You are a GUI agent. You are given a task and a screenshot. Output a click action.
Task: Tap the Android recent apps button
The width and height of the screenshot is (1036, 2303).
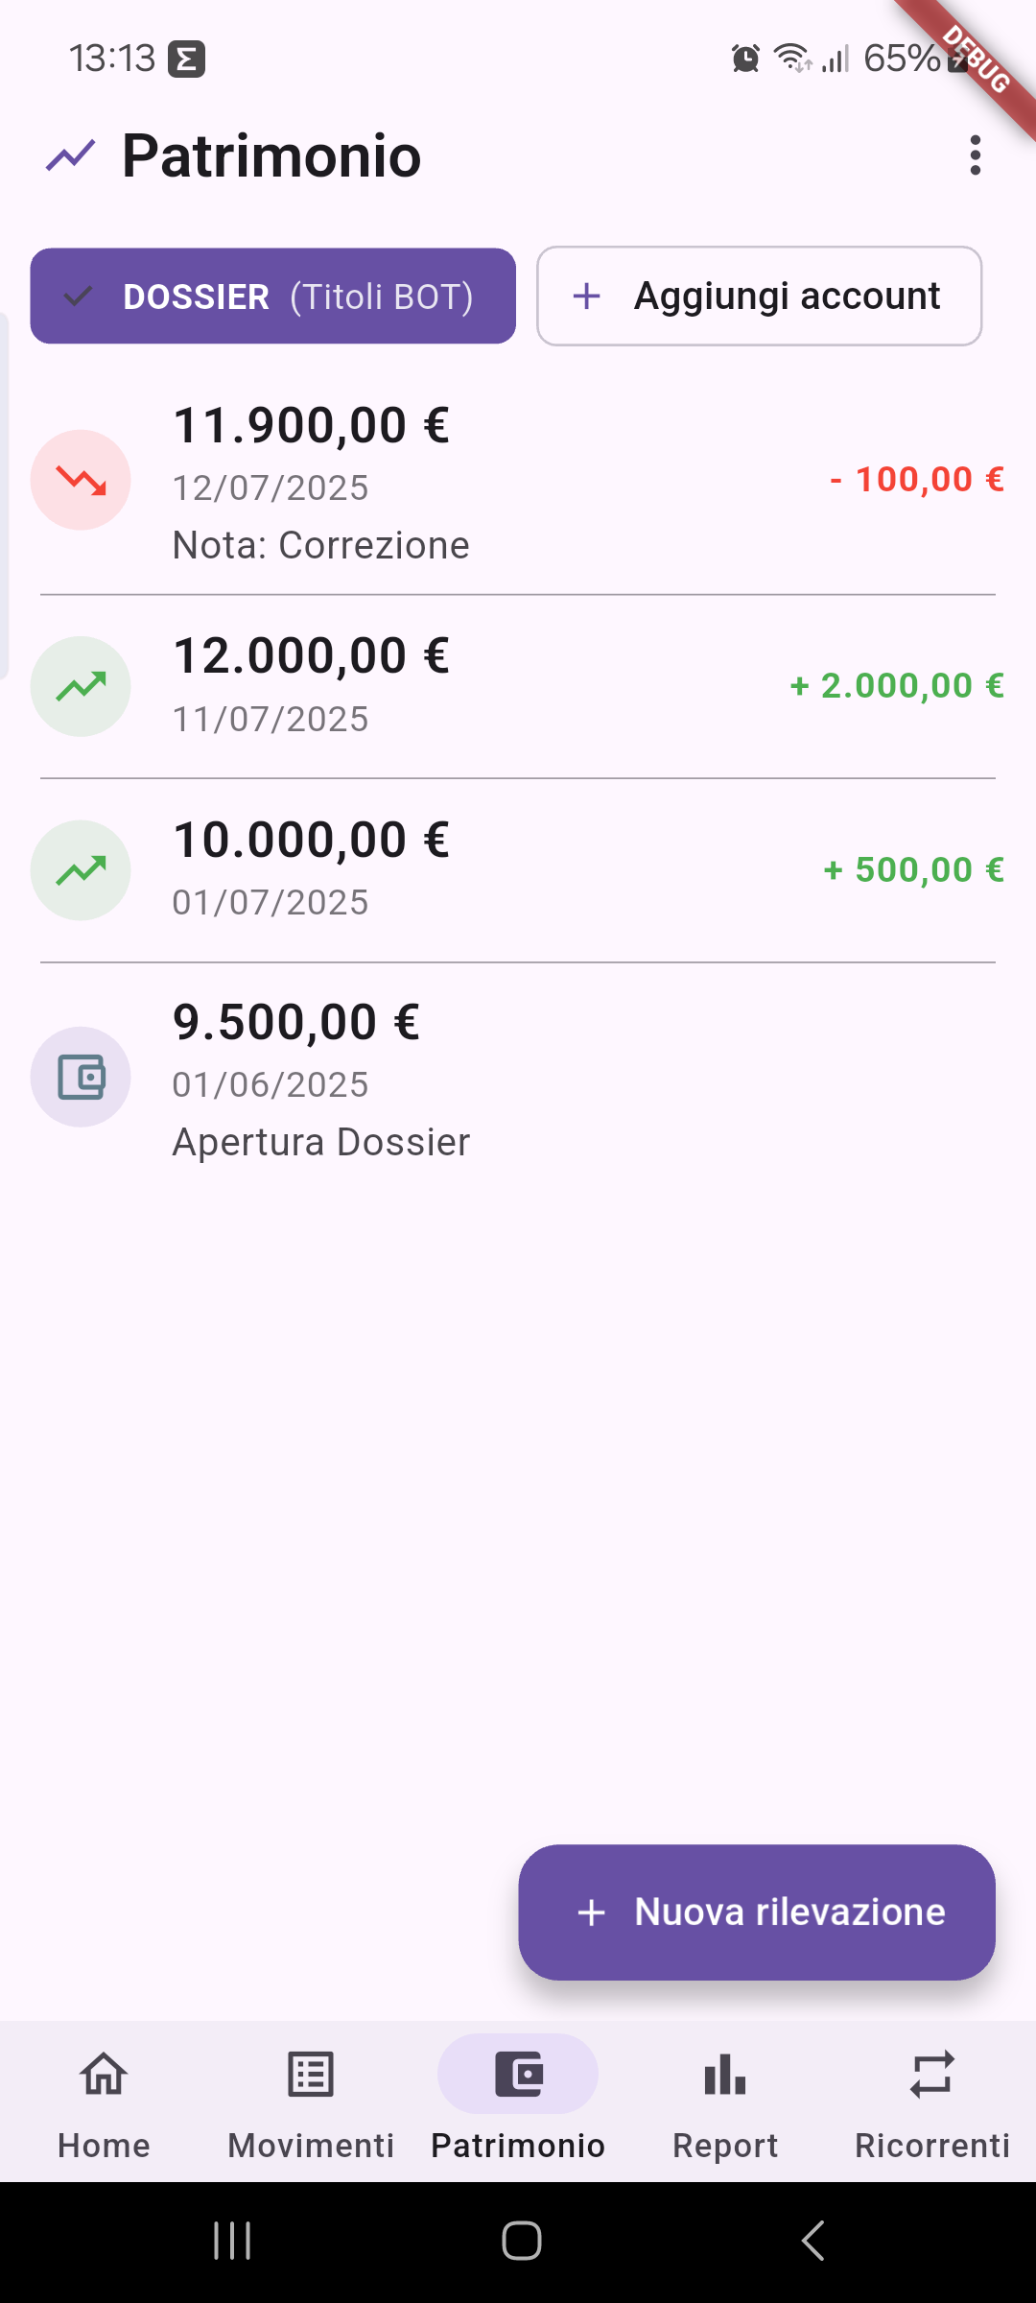tap(232, 2242)
